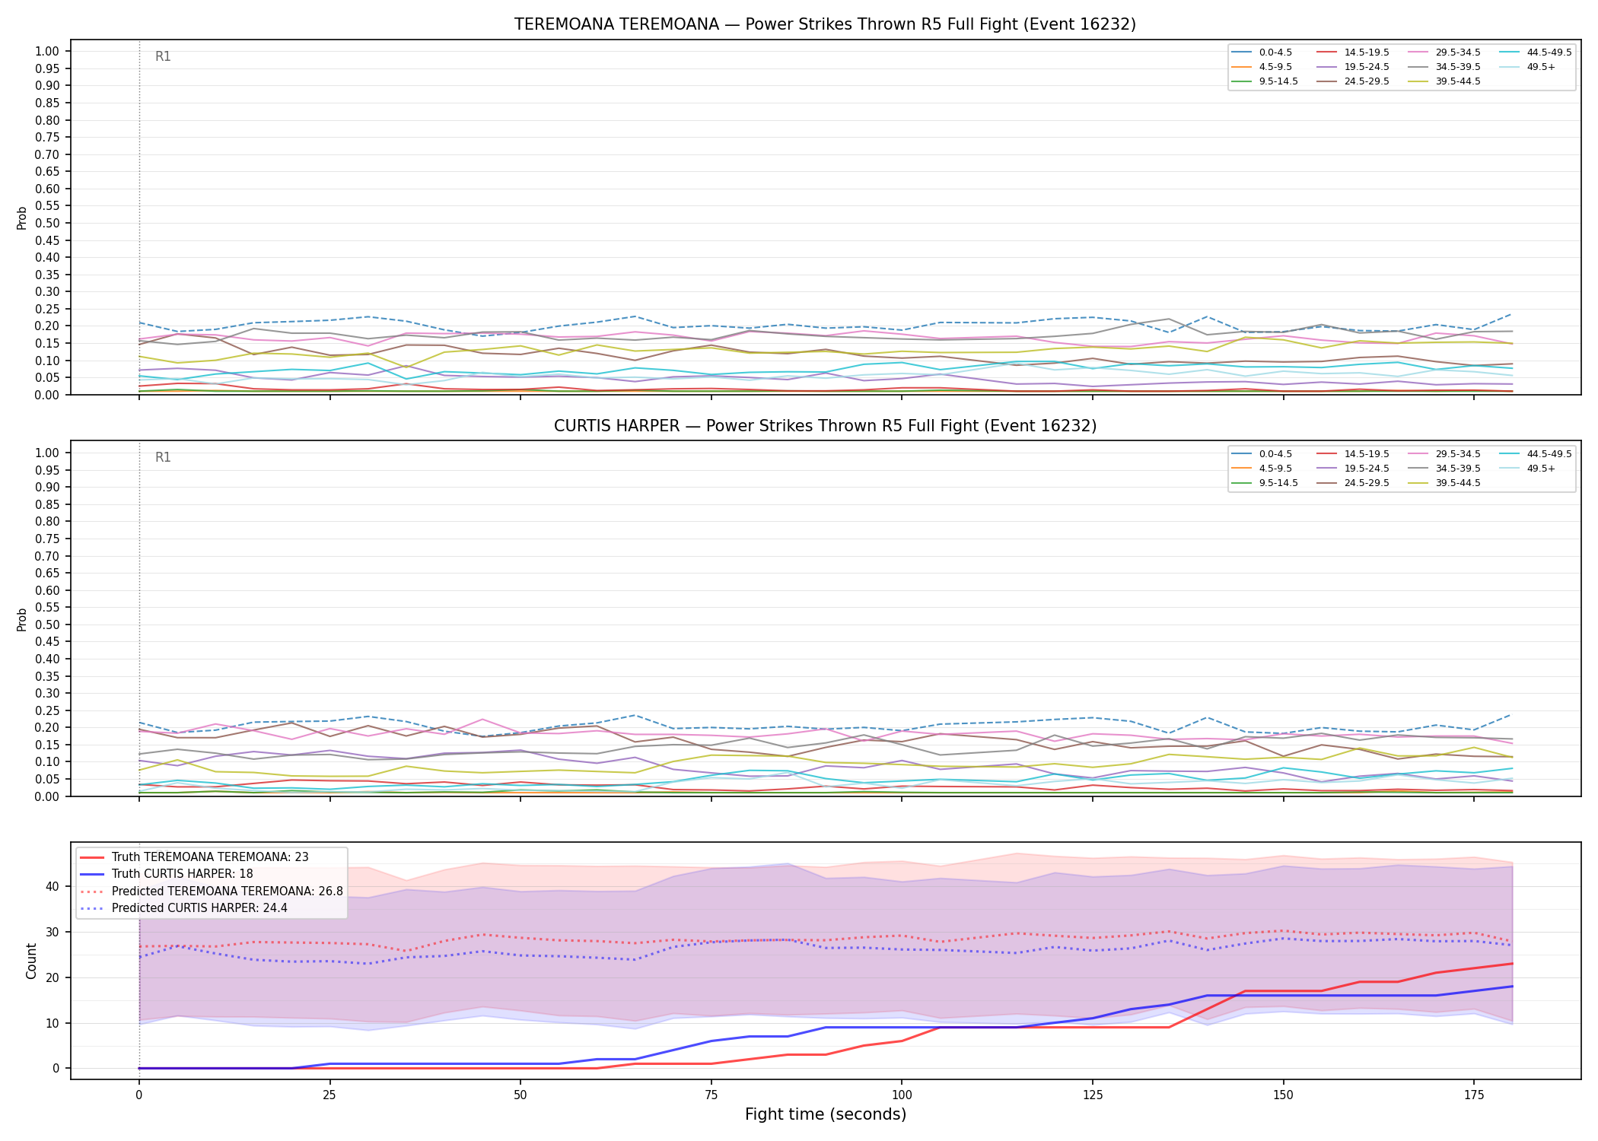1598x1141 pixels.
Task: Select "19.5-24.5" legend entry in CURTIS HARPER chart
Action: click(x=1353, y=469)
